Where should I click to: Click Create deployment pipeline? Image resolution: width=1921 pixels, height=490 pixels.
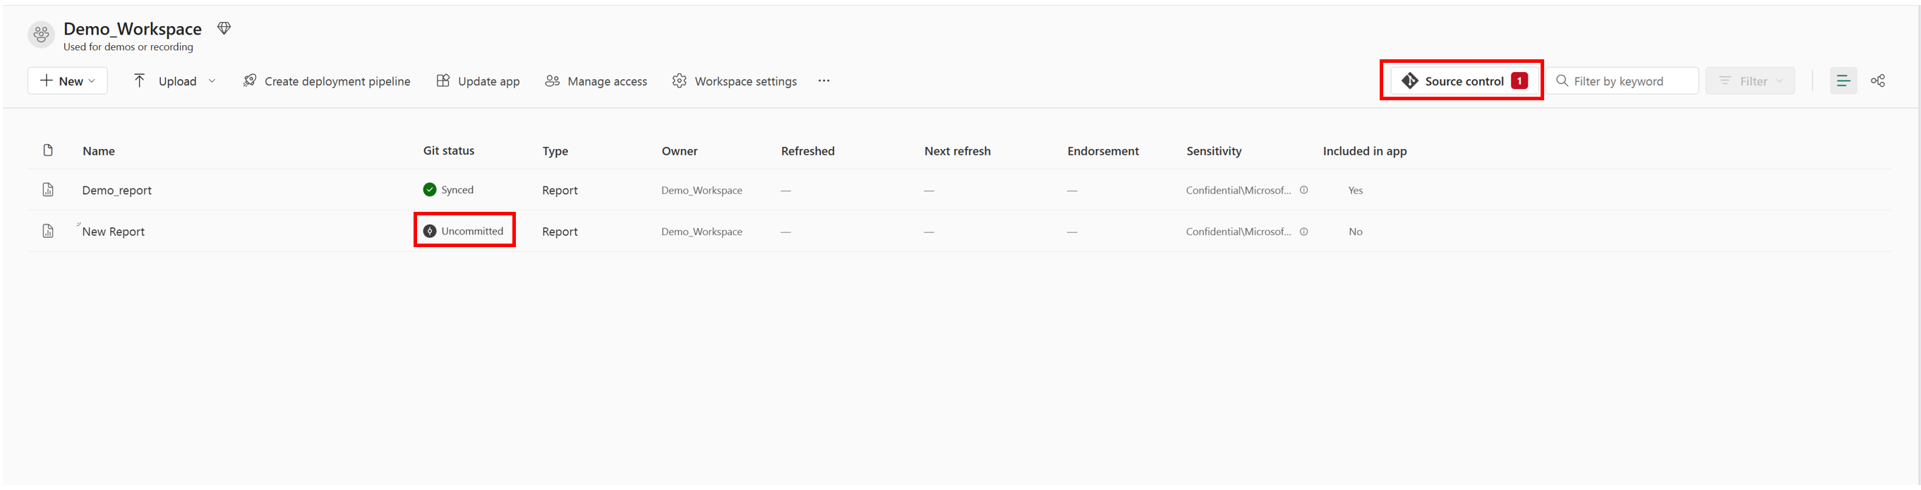pos(327,80)
